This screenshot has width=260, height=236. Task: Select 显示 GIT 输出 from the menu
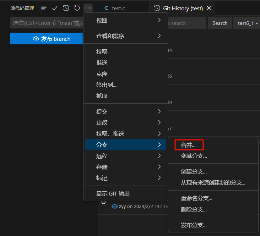tap(126, 193)
